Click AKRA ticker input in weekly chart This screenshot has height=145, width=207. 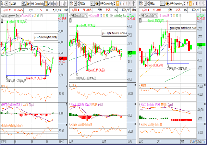coord(85,4)
